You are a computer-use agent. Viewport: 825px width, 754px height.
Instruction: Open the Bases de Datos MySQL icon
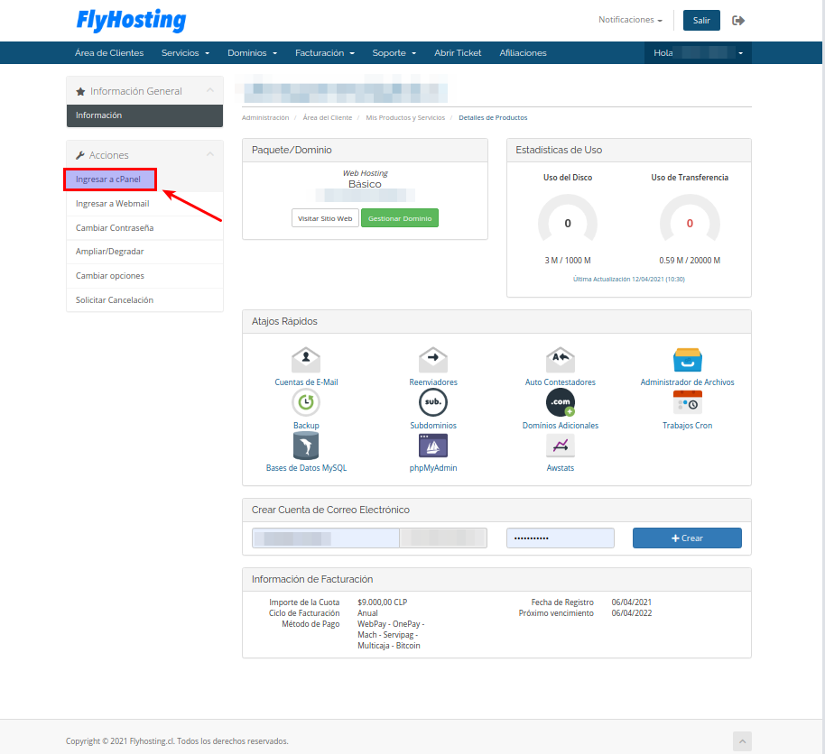coord(306,446)
